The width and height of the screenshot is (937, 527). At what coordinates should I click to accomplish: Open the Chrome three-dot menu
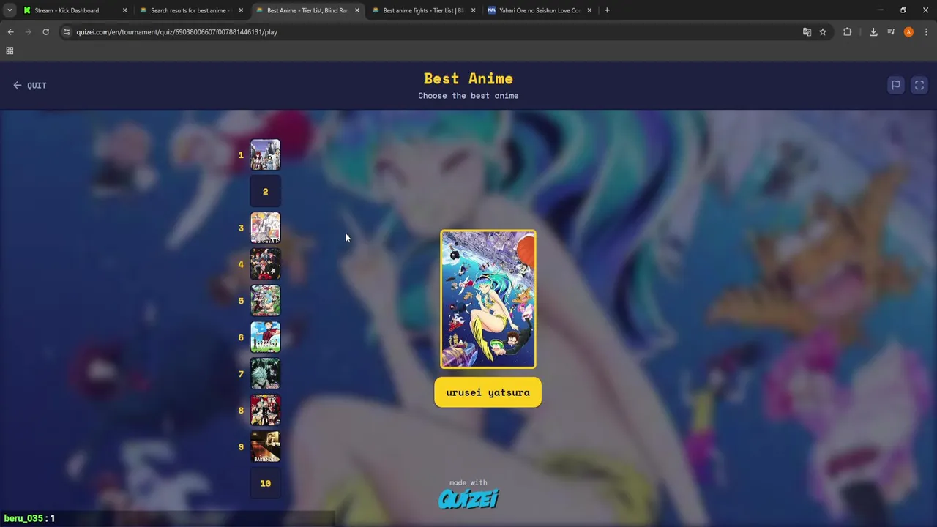pos(926,32)
